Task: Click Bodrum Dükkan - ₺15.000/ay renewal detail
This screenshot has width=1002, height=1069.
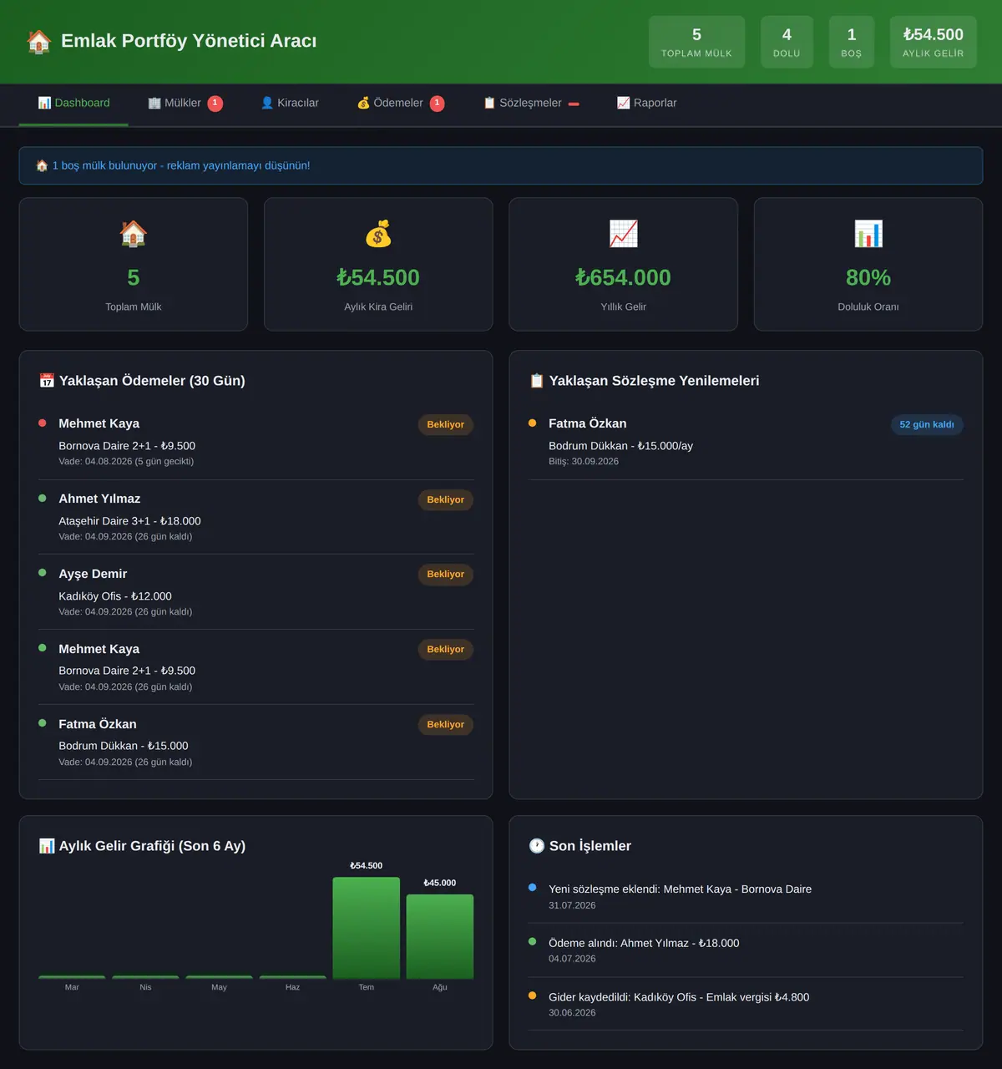Action: [620, 446]
